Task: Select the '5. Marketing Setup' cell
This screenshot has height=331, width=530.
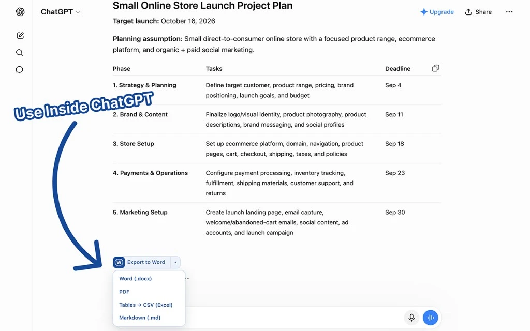Action: coord(140,212)
